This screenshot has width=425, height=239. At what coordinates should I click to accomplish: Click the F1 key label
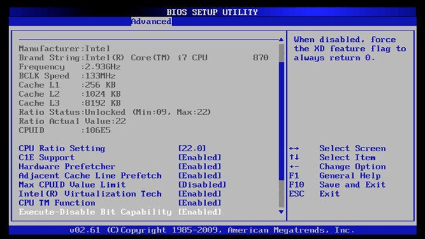pos(294,176)
